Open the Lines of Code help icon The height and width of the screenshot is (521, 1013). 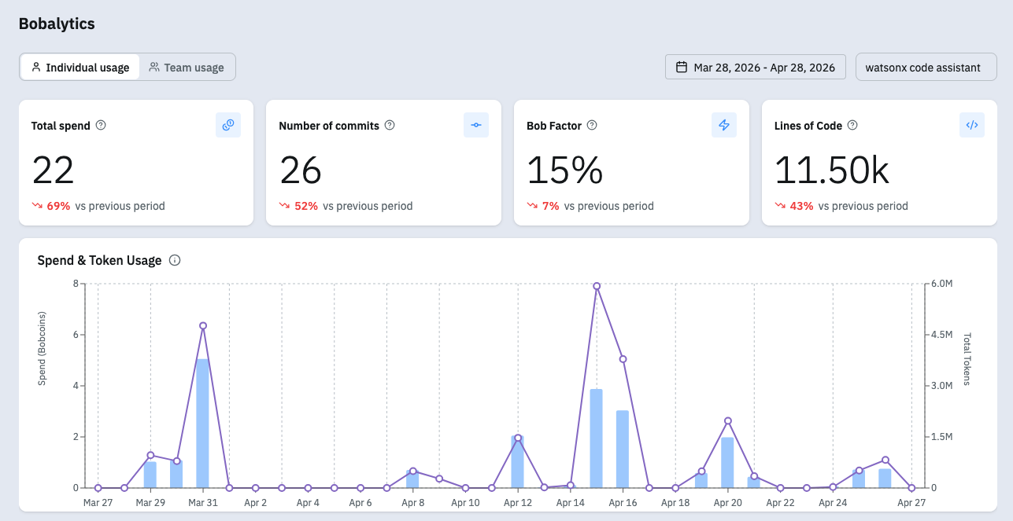[x=852, y=125]
